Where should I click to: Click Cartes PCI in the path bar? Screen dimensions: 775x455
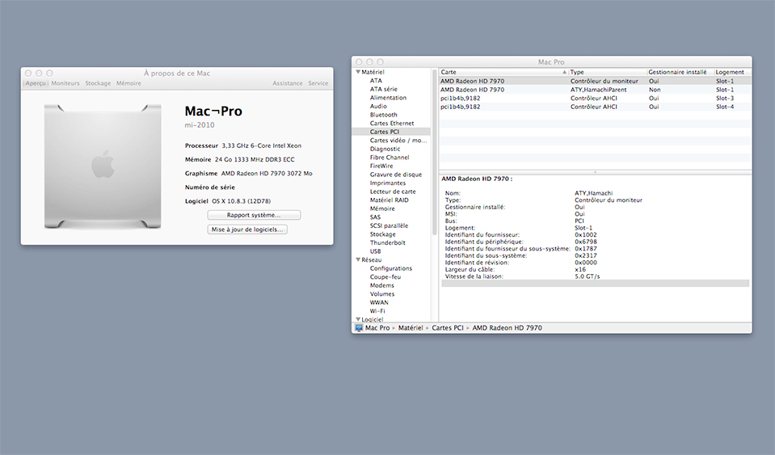(x=448, y=328)
